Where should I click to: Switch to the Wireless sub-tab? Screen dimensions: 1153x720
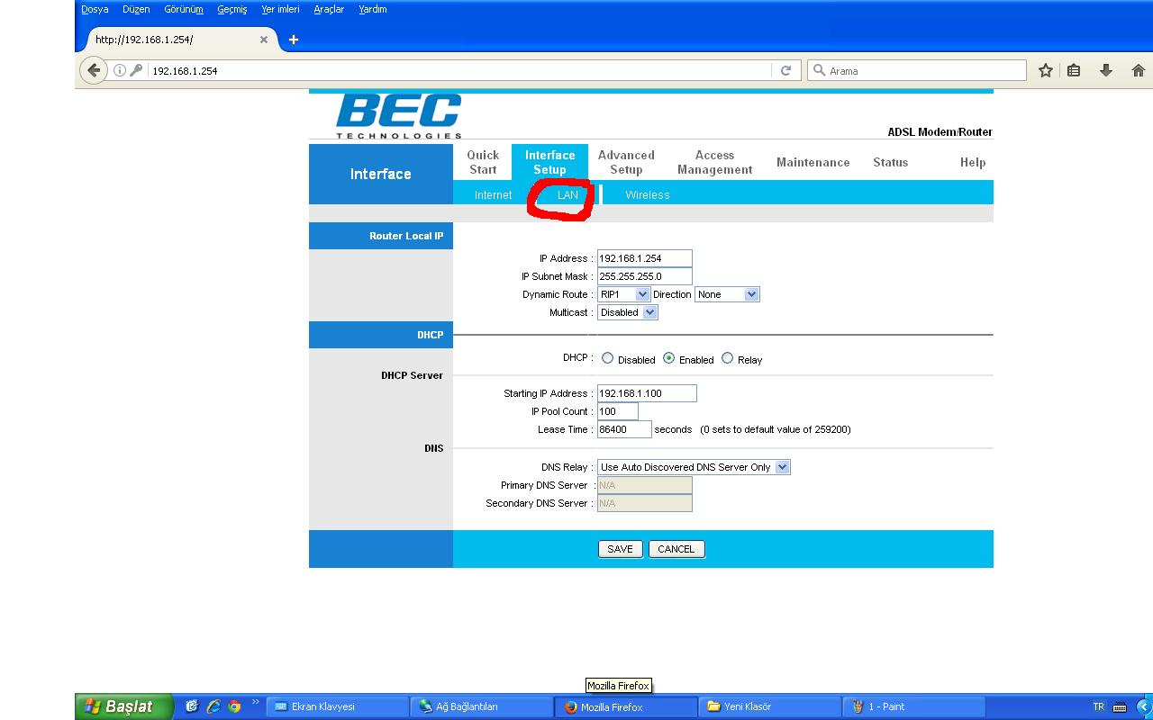point(647,194)
